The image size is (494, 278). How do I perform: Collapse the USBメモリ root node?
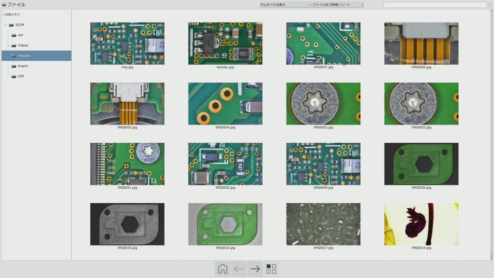[2, 14]
